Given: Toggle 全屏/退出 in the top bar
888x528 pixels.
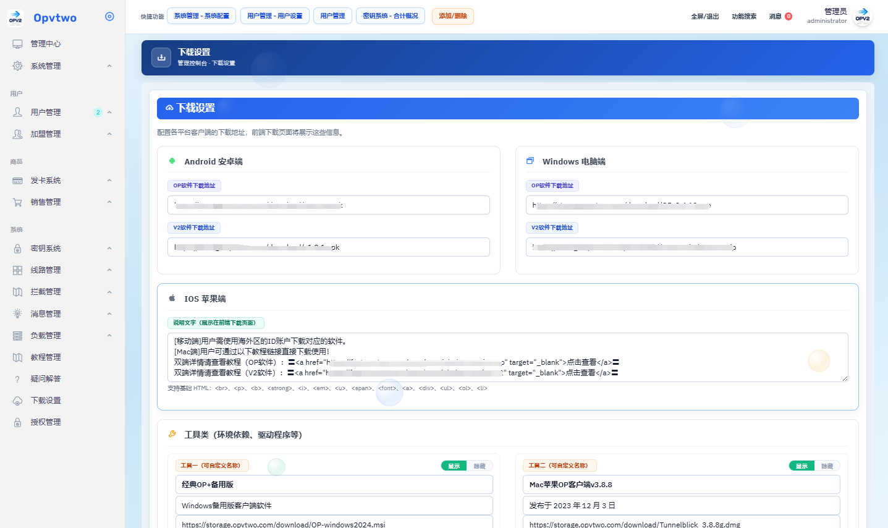Looking at the screenshot, I should (x=705, y=17).
